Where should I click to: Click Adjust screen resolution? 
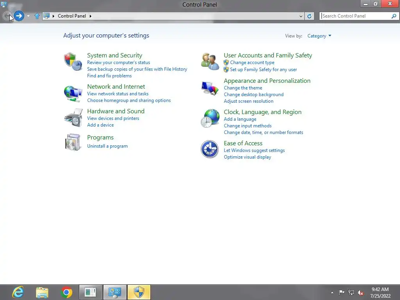tap(248, 101)
